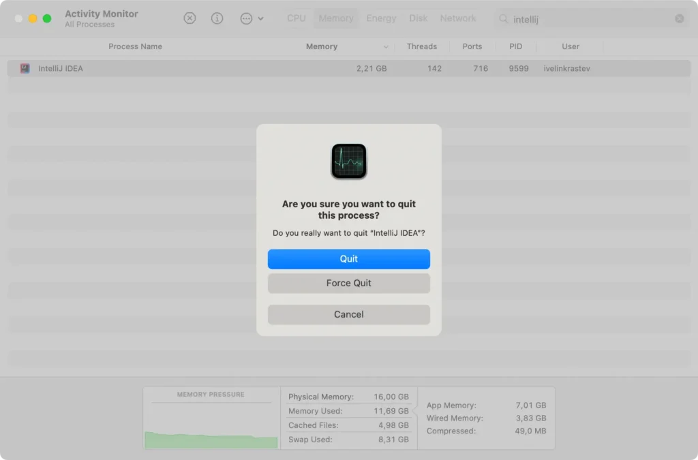Switch to the Disk tab
The height and width of the screenshot is (460, 698).
pyautogui.click(x=418, y=18)
